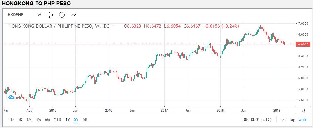Open the W interval dropdown

(39, 14)
